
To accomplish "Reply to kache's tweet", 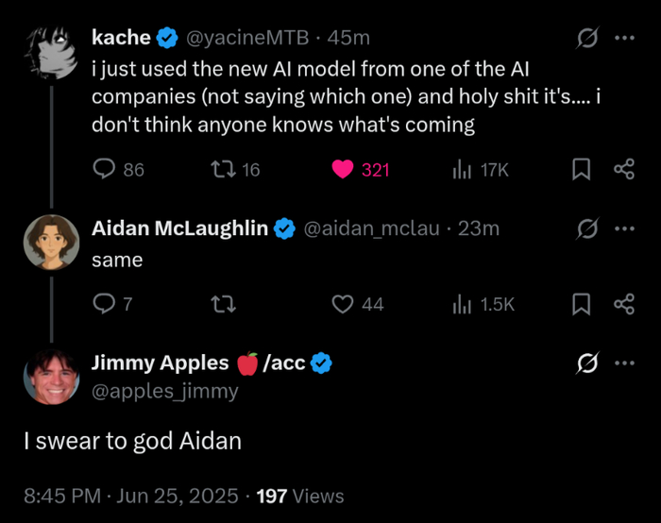I will tap(104, 170).
